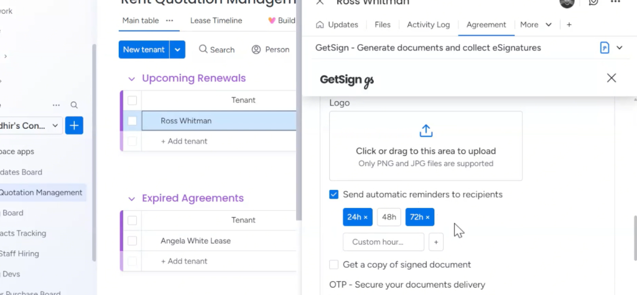Select the Agreement tab
The height and width of the screenshot is (295, 637).
[x=486, y=25]
